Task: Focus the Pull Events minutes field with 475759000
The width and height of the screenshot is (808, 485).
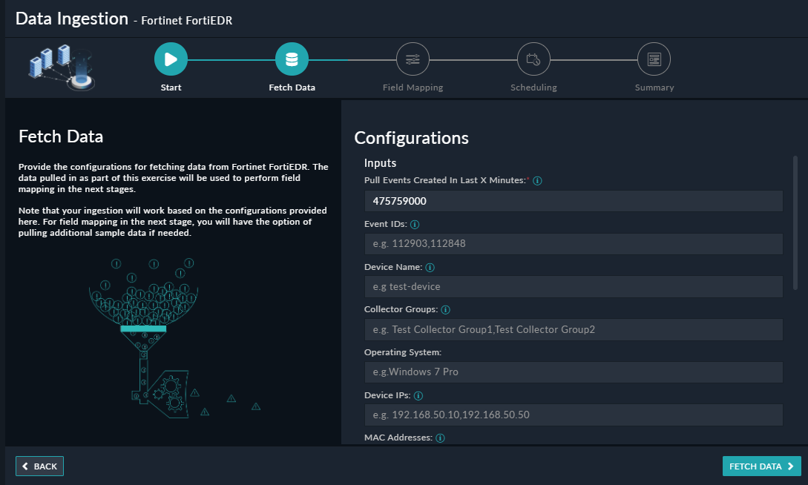Action: tap(574, 201)
